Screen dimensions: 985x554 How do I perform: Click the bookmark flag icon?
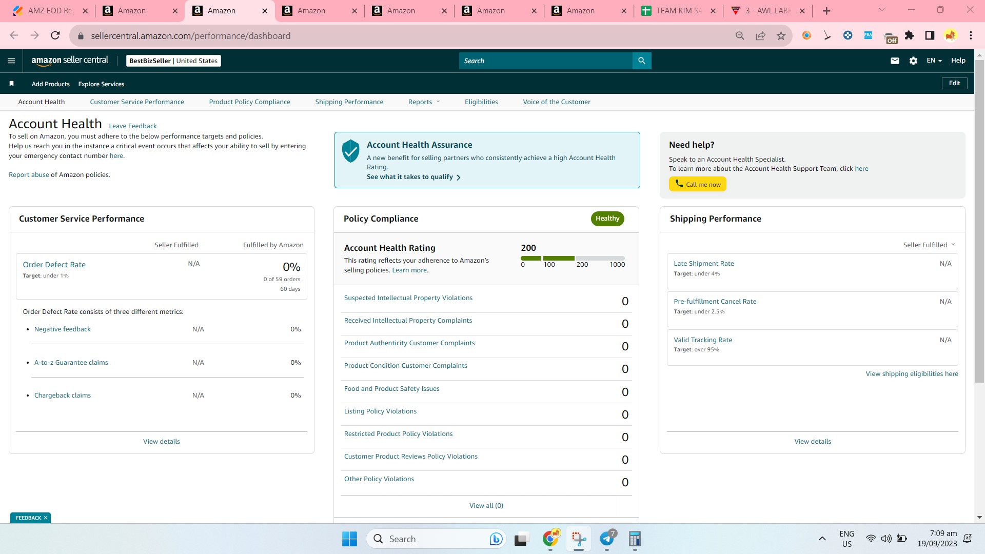(x=11, y=84)
